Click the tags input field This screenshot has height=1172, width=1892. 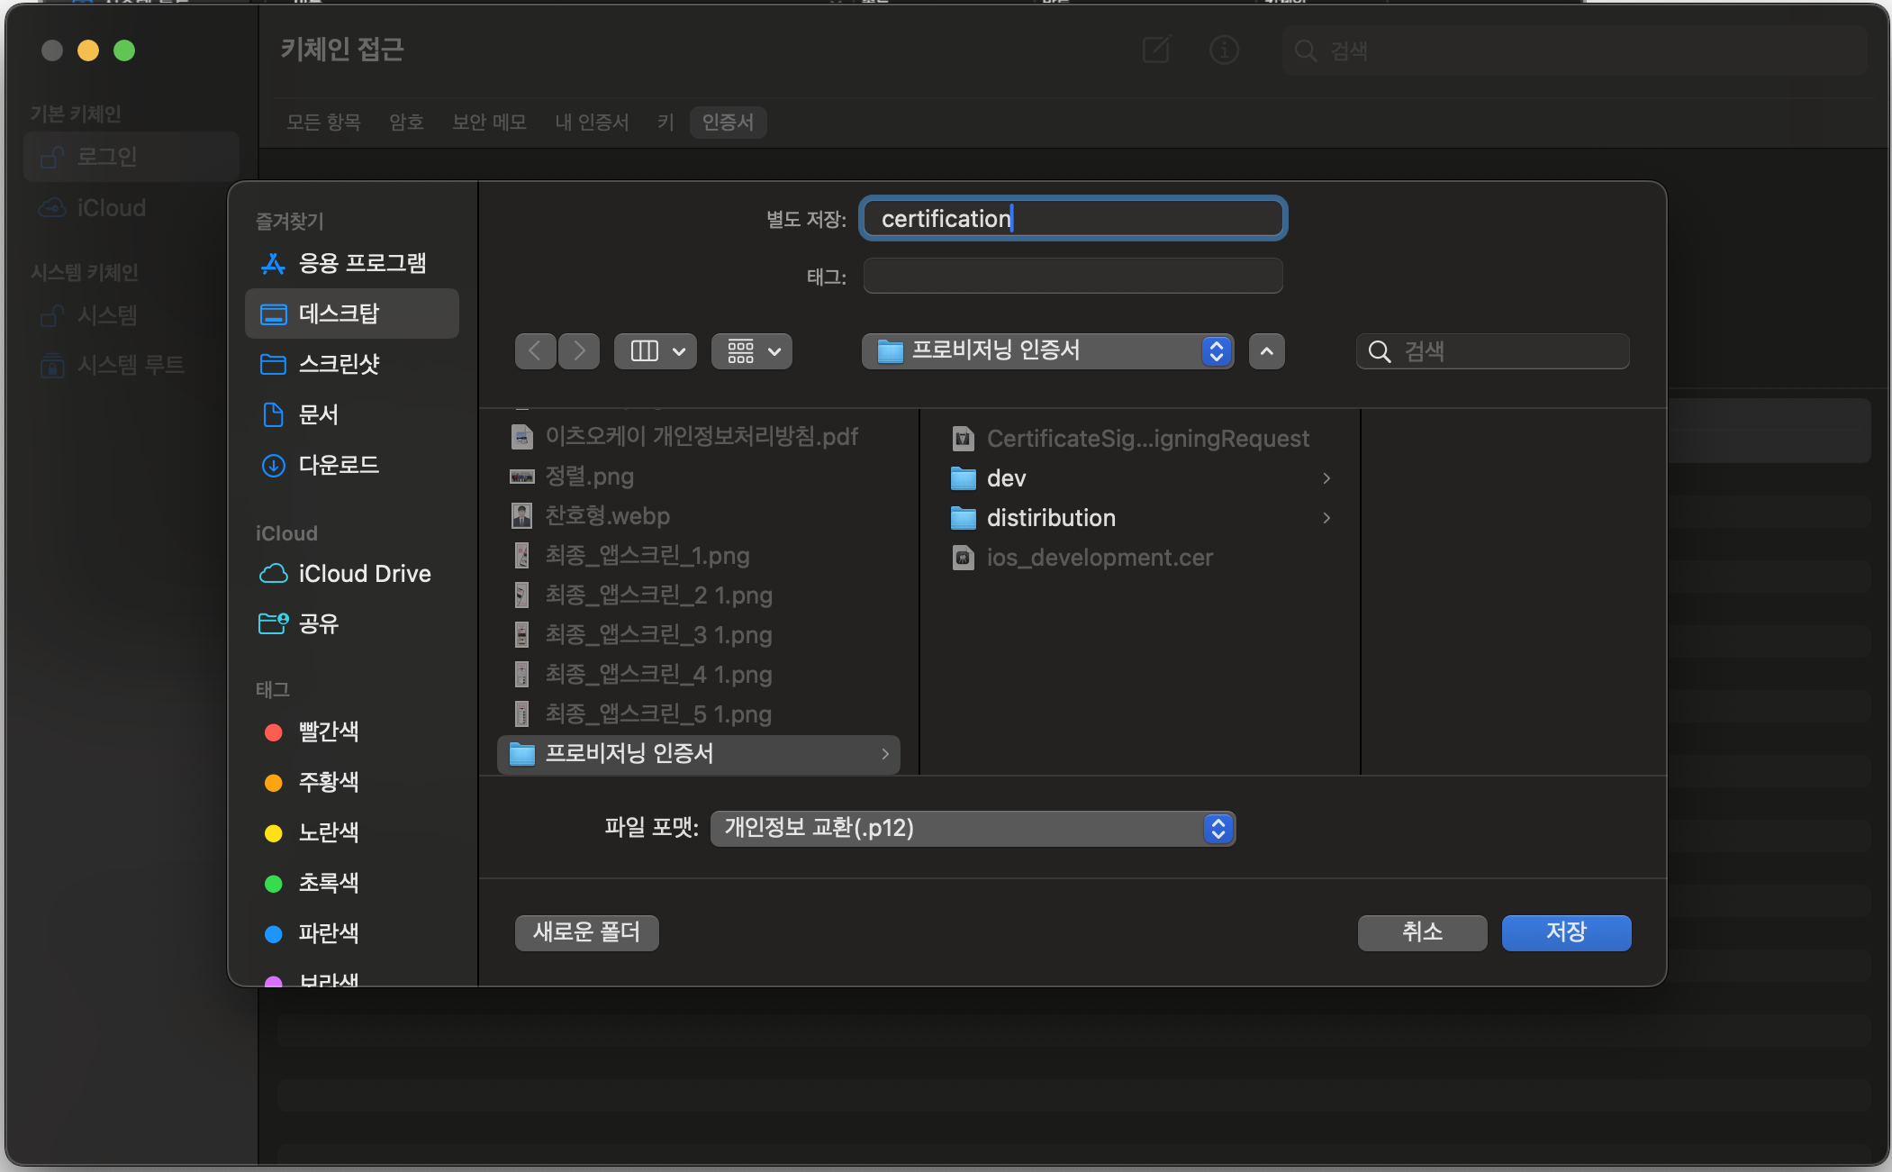(1072, 277)
